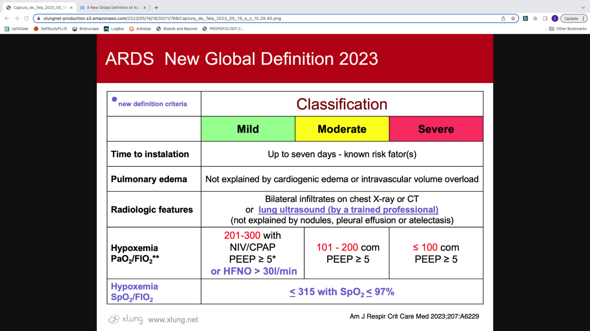Viewport: 590px width, 331px height.
Task: Open the Other Bookmarks folder
Action: [567, 29]
